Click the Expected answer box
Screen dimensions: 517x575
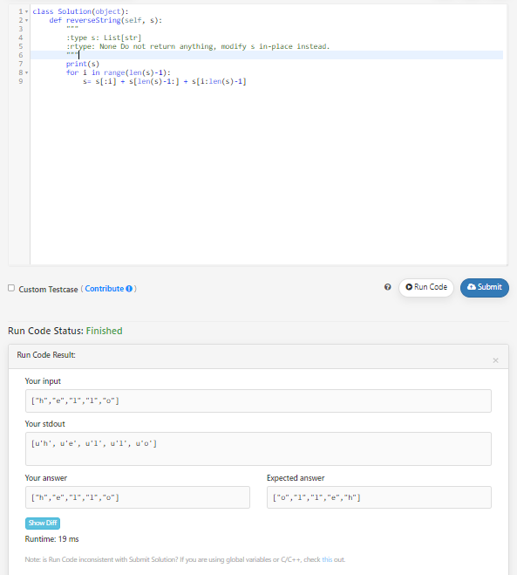click(x=379, y=497)
